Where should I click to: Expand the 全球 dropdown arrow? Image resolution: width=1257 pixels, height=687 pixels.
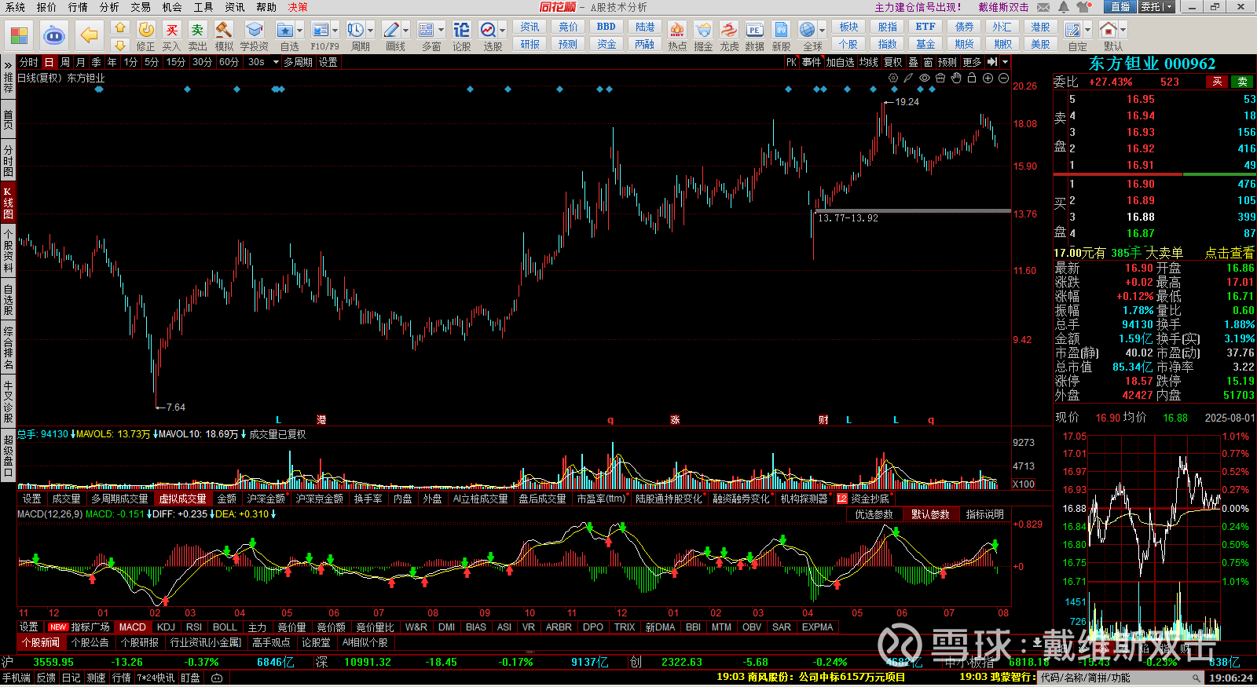(x=822, y=30)
